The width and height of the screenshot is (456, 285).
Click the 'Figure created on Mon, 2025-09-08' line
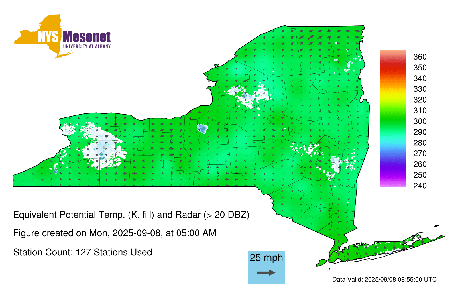tap(115, 233)
